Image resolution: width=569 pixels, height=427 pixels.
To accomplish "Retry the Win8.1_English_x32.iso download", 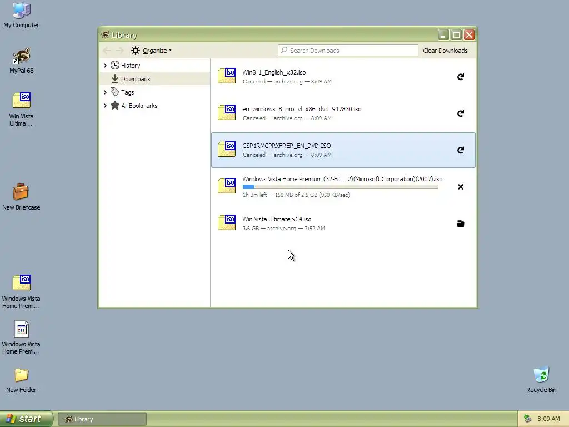I will coord(461,77).
